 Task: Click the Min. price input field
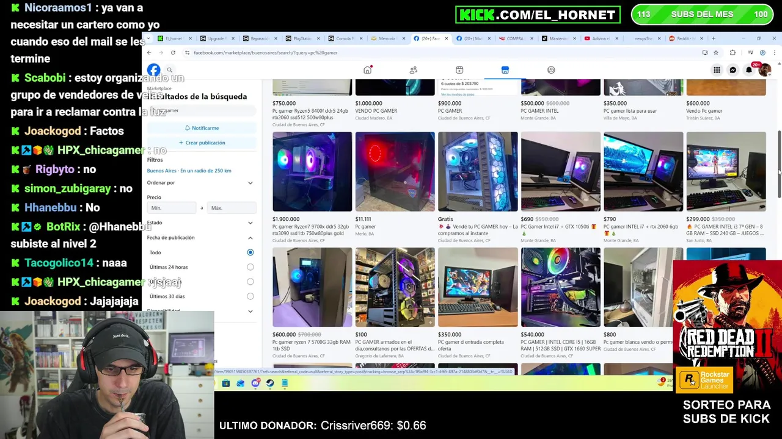point(172,208)
